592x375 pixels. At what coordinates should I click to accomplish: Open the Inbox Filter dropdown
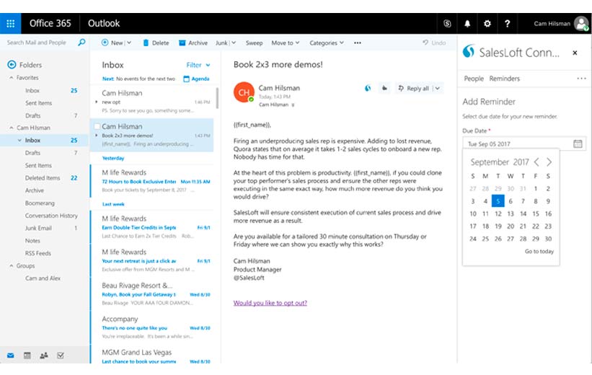198,66
